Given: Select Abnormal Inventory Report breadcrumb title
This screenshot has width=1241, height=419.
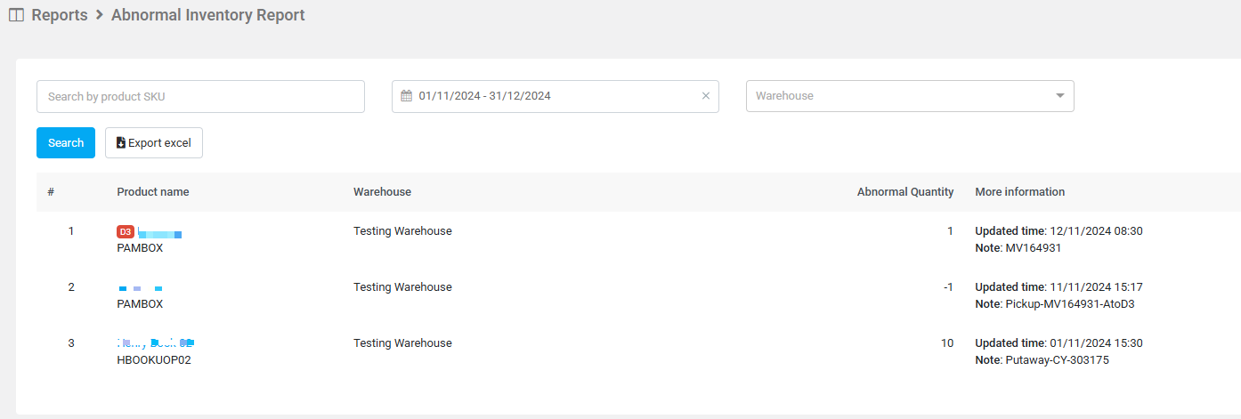Looking at the screenshot, I should tap(207, 15).
